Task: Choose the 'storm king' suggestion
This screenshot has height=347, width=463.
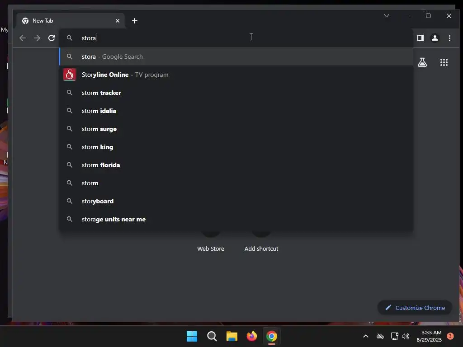Action: [x=236, y=147]
